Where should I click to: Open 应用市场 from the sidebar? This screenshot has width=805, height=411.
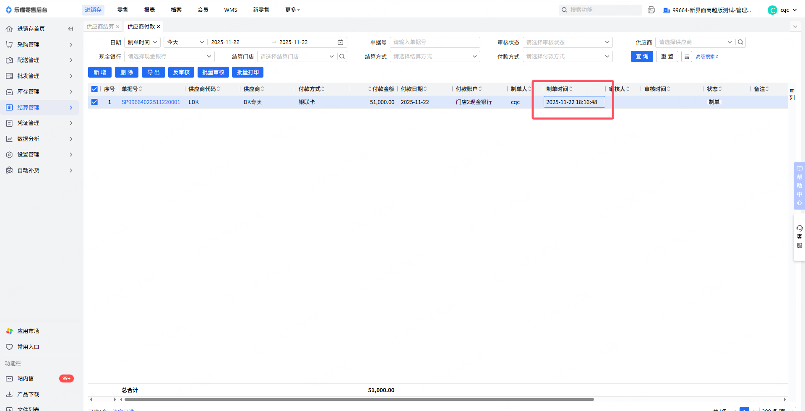(28, 331)
